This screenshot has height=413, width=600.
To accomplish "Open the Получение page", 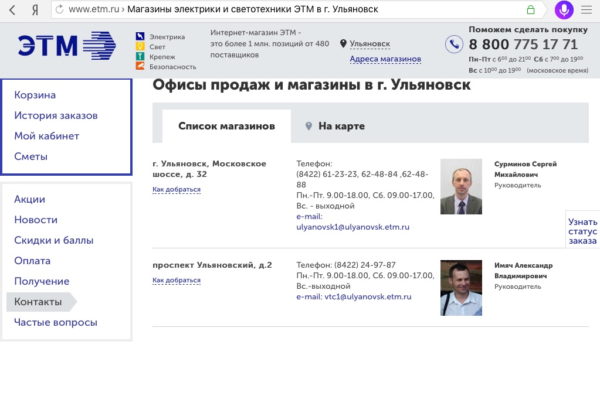I will pyautogui.click(x=42, y=281).
